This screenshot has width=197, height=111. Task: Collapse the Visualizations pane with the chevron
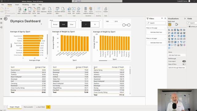pyautogui.click(x=185, y=18)
